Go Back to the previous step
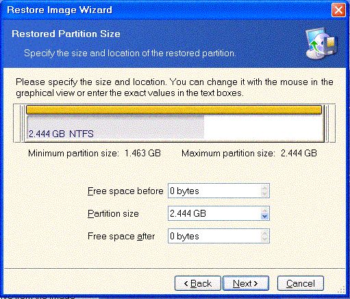Screen dimensions: 350x299 click(x=198, y=283)
